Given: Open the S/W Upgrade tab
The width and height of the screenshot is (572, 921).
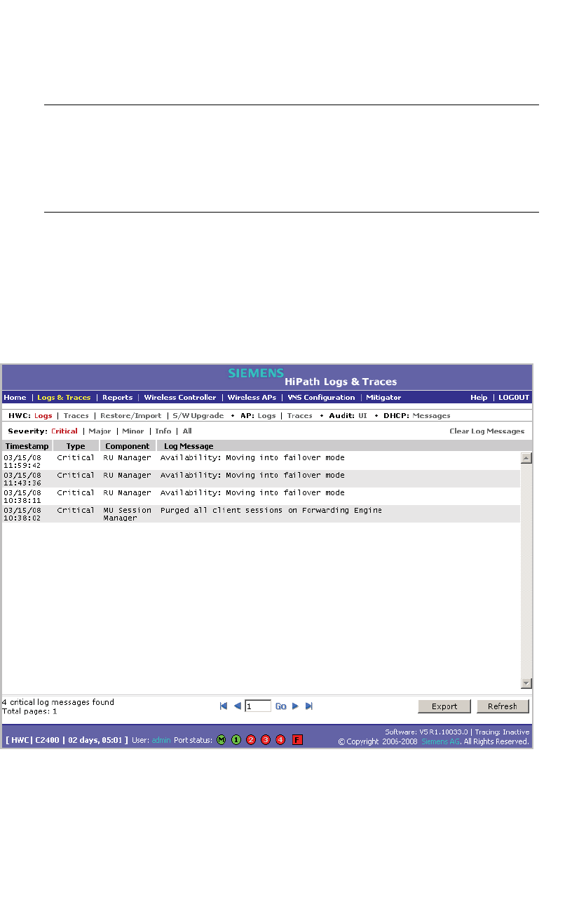Looking at the screenshot, I should [x=198, y=415].
